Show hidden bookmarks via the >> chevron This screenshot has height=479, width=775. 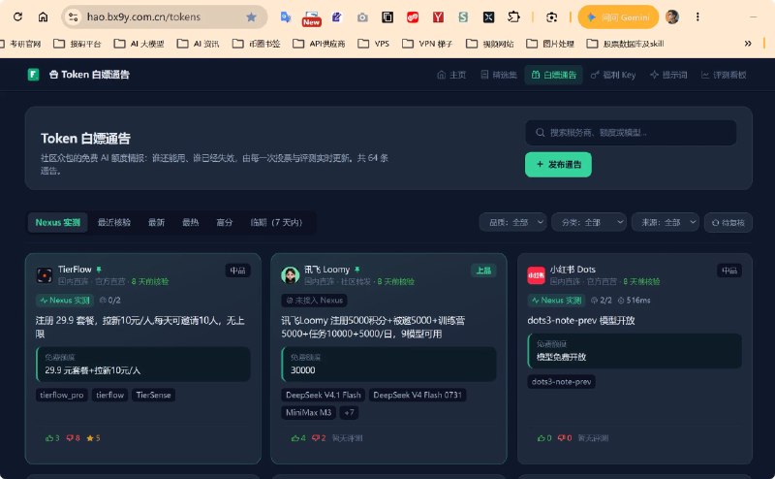(748, 44)
